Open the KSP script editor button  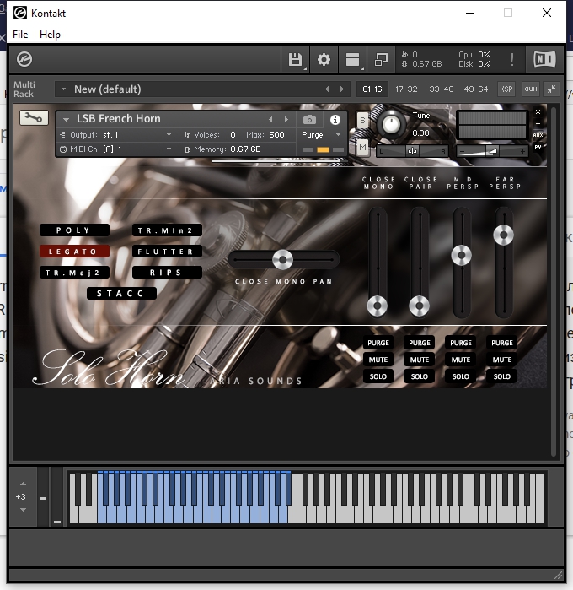[506, 89]
